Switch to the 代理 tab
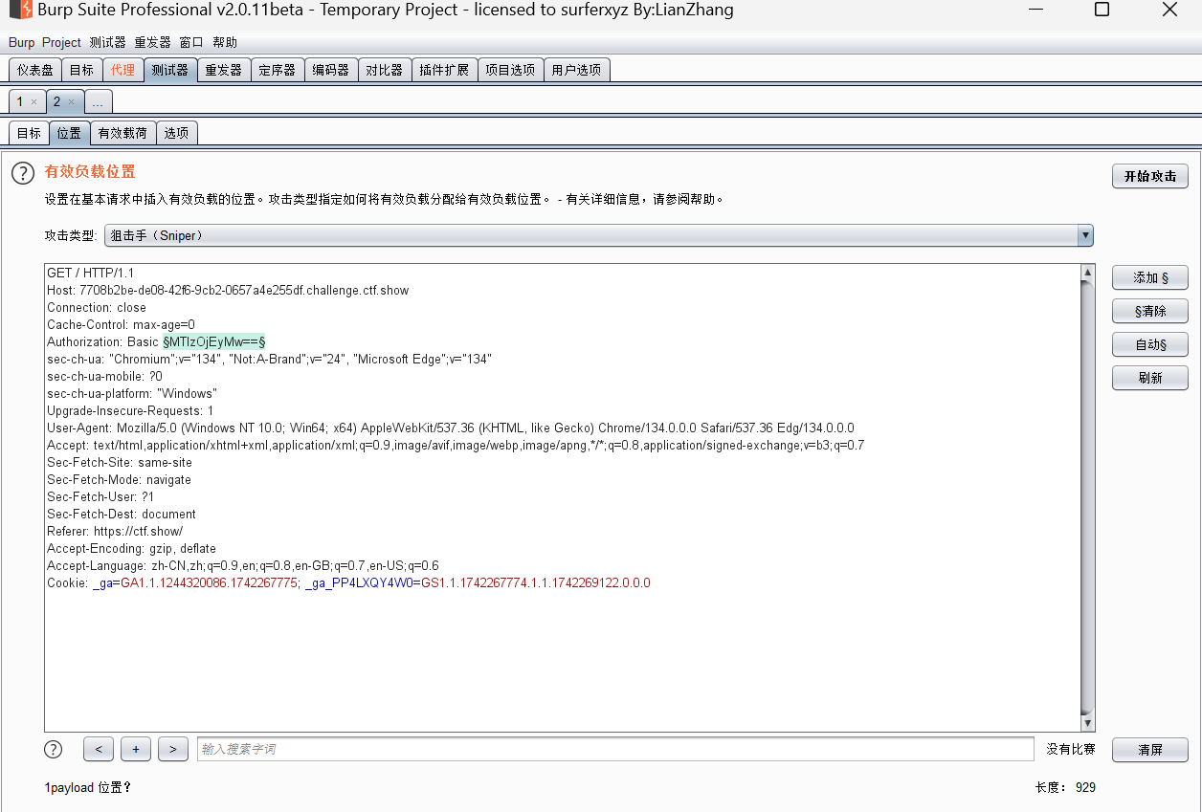The width and height of the screenshot is (1202, 812). click(x=122, y=70)
